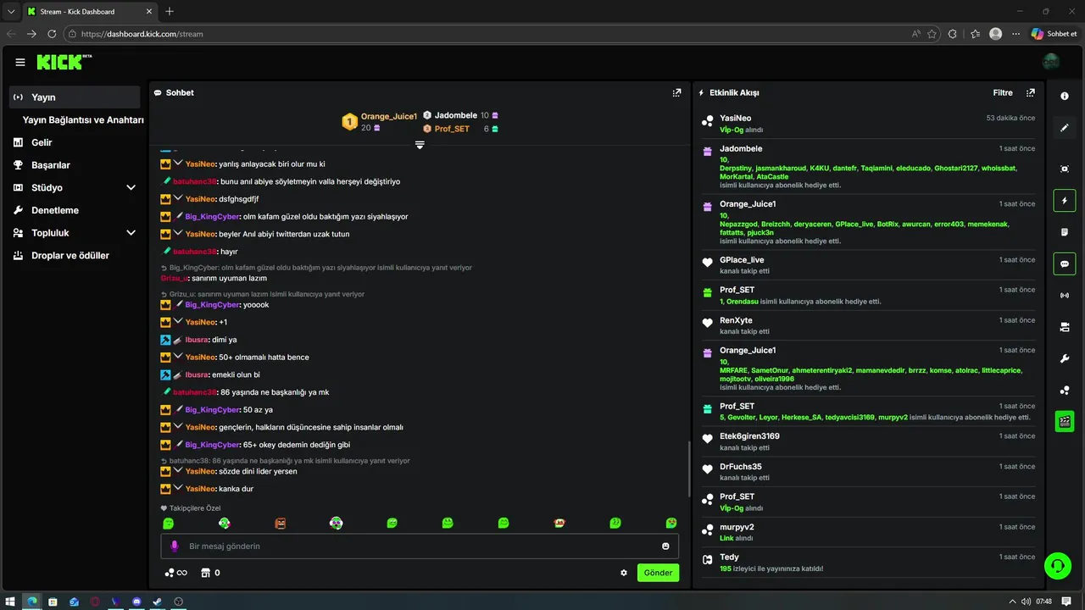Click the Tedy raid activity entry

pyautogui.click(x=869, y=563)
